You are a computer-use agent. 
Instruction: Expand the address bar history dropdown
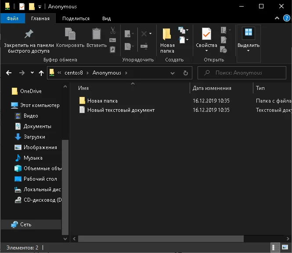[173, 73]
